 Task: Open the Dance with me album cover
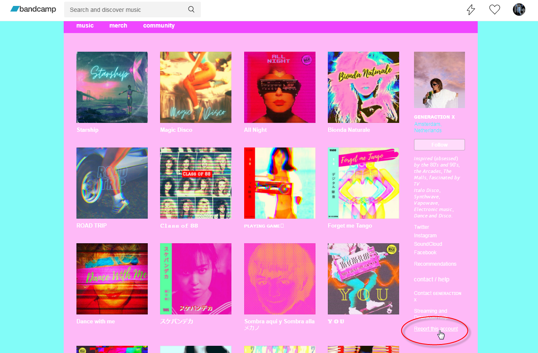(112, 279)
